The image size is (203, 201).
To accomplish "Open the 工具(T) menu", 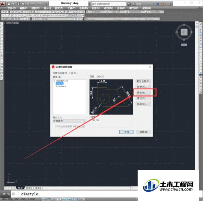I will tap(71, 8).
